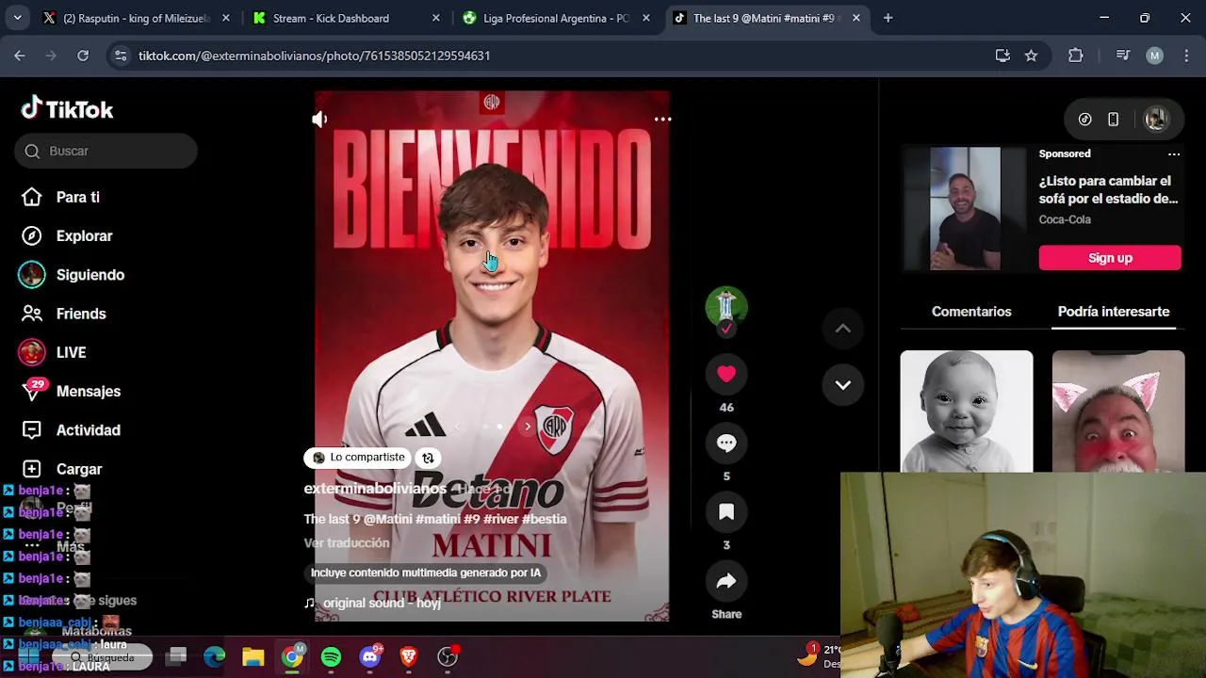
Task: Close the Kick Dashboard browser tab
Action: click(435, 18)
